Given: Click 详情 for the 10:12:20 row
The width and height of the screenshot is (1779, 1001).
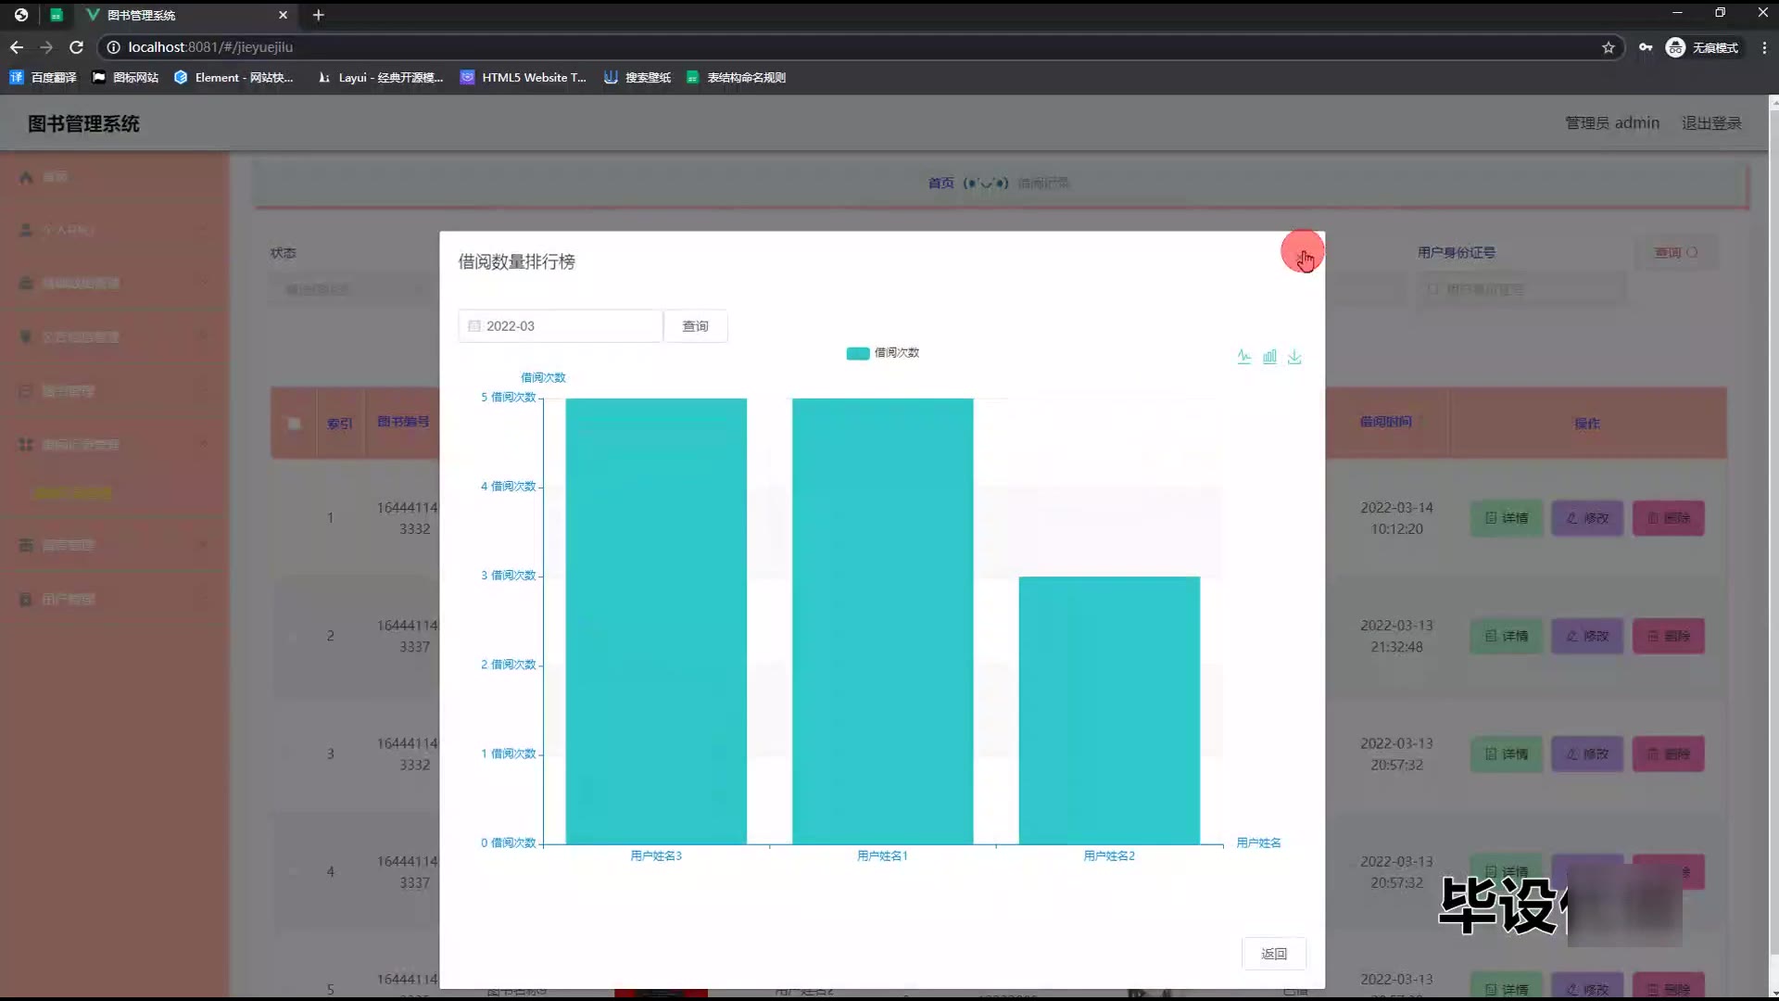Looking at the screenshot, I should click(1507, 518).
